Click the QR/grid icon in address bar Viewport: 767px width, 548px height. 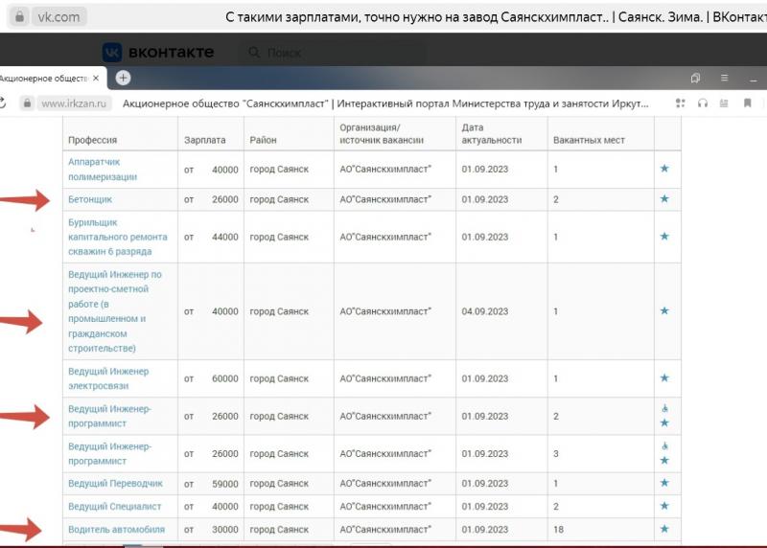(x=681, y=103)
